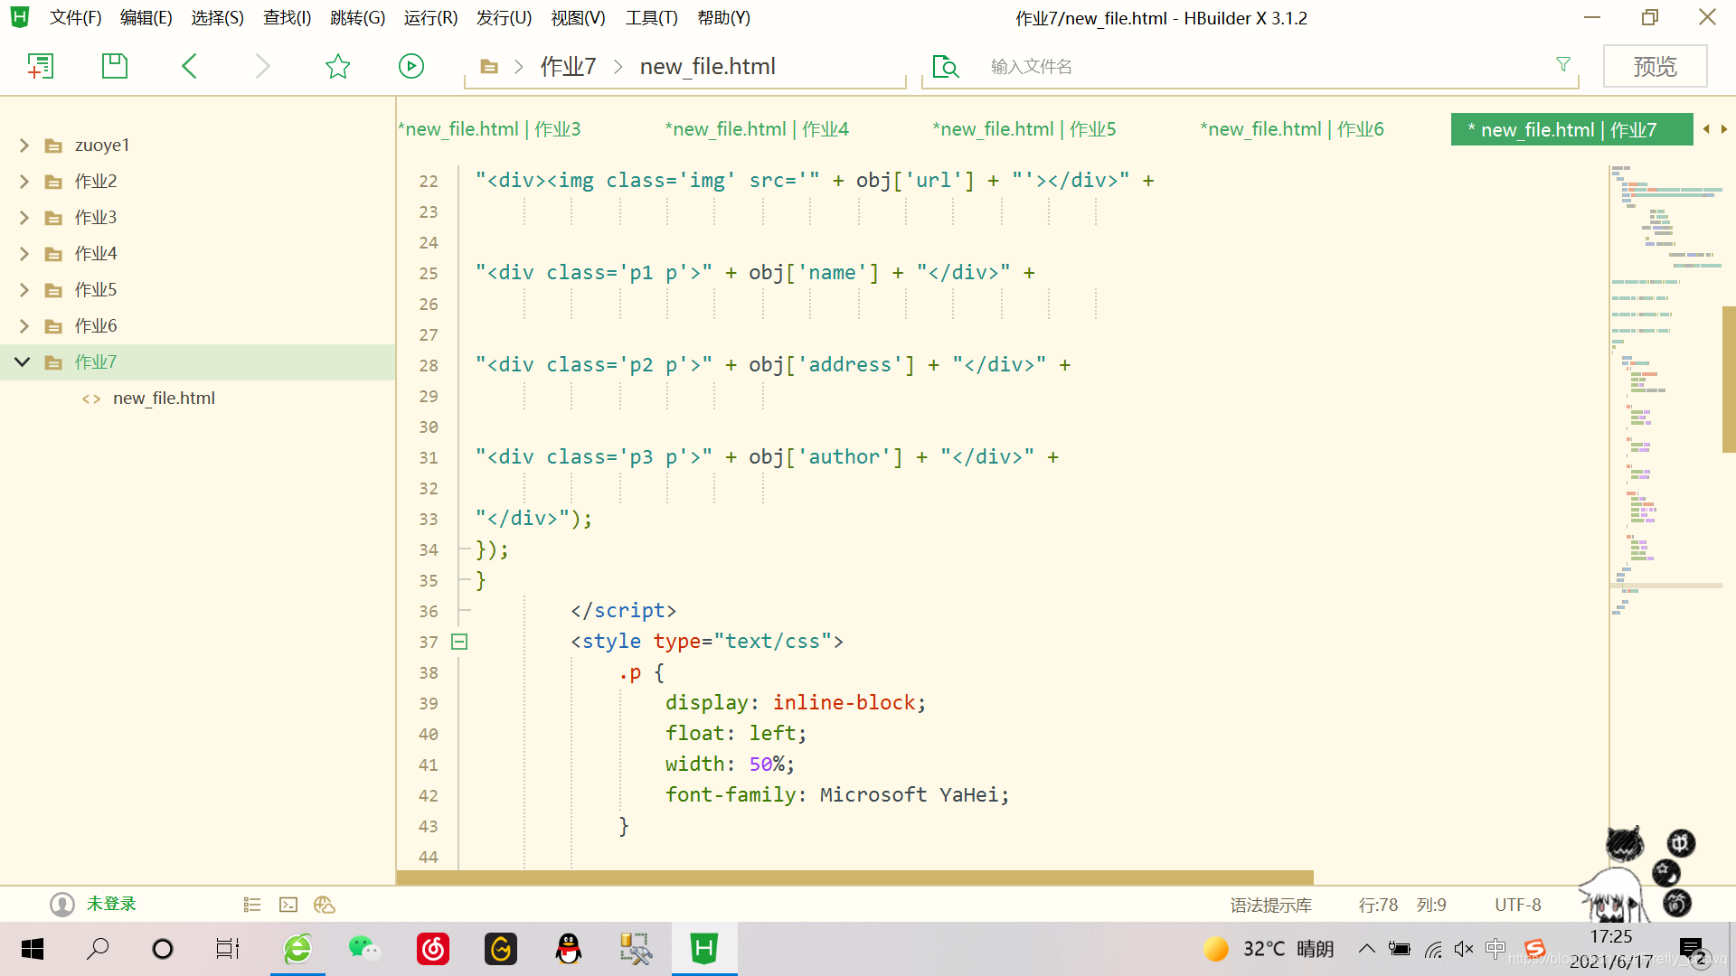Expand the zuoye1 folder

24,145
